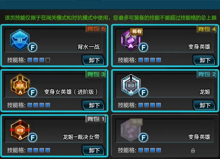Click the blue 背水一战 hexagon skill icon

point(20,40)
